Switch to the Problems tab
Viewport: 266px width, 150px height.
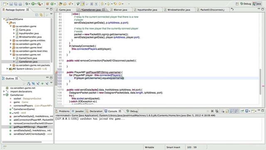point(62,111)
